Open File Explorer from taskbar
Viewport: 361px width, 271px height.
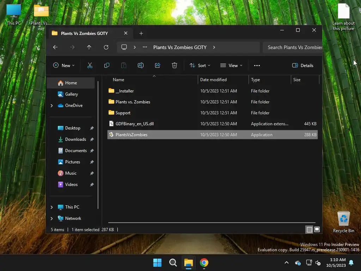click(188, 263)
